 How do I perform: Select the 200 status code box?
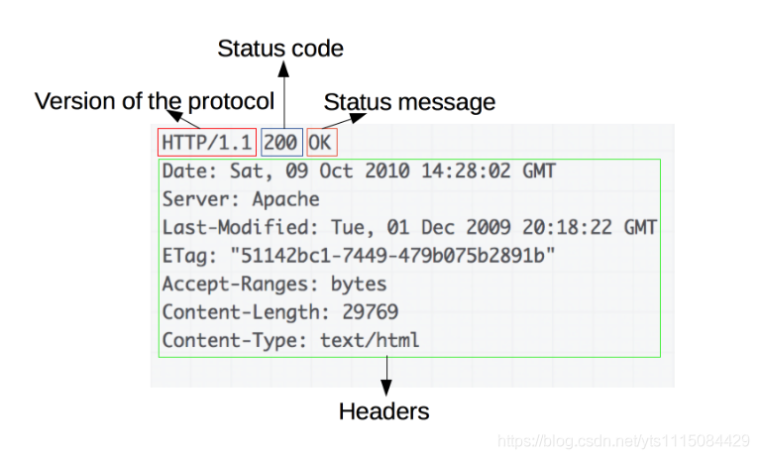[282, 142]
